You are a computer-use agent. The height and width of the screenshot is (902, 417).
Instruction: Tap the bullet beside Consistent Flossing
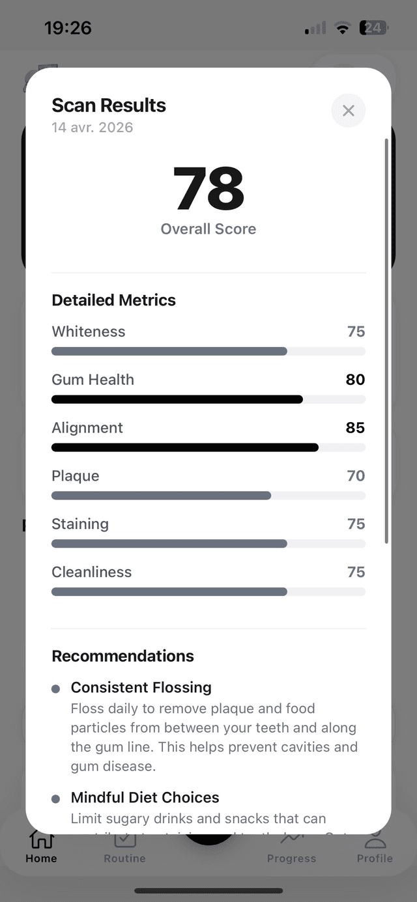(x=55, y=688)
